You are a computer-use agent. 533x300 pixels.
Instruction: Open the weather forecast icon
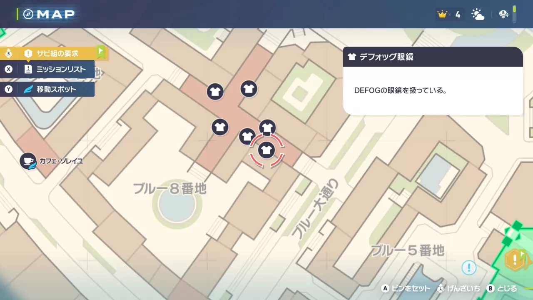coord(478,14)
